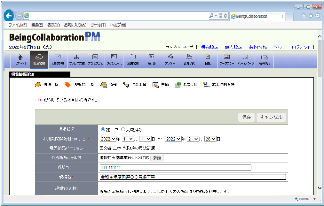Switch to BeingCollaboration browser tab
The width and height of the screenshot is (324, 206).
pyautogui.click(x=257, y=16)
